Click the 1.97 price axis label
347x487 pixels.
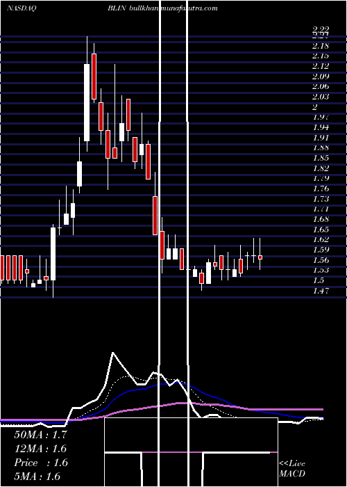(321, 117)
